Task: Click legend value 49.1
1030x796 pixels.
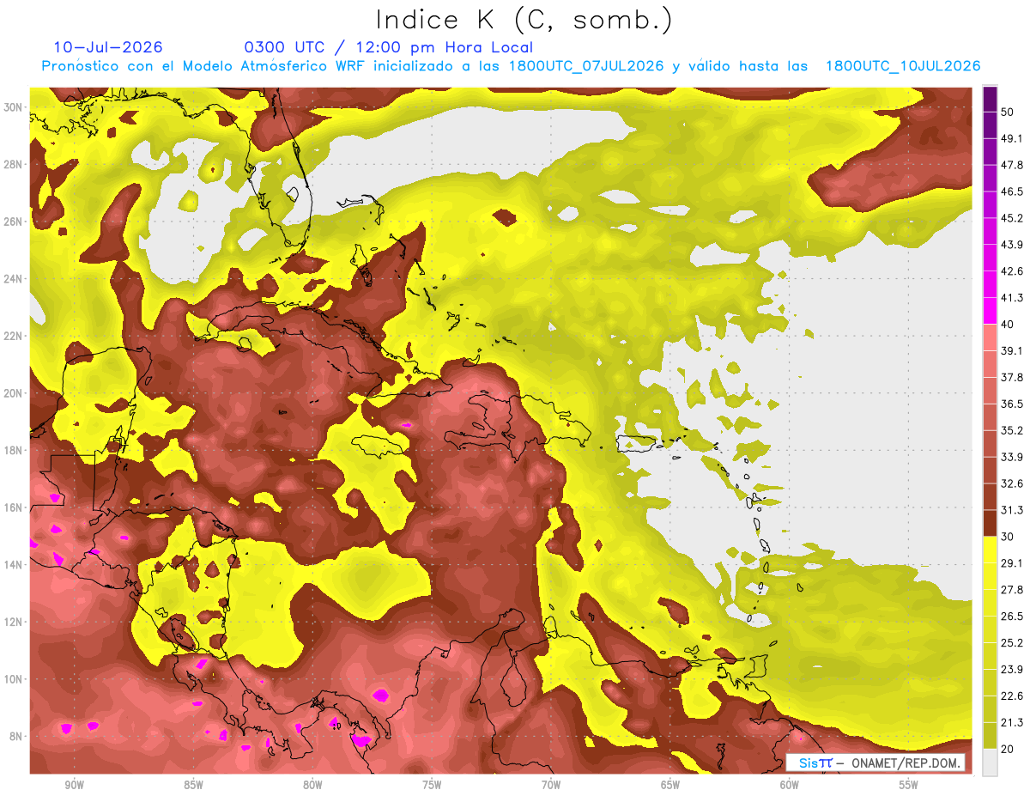Action: click(x=1012, y=138)
